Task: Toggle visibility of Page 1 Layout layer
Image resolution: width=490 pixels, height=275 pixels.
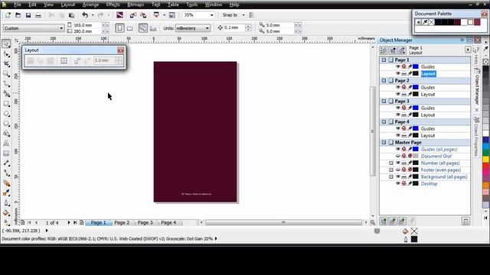Action: coord(398,73)
